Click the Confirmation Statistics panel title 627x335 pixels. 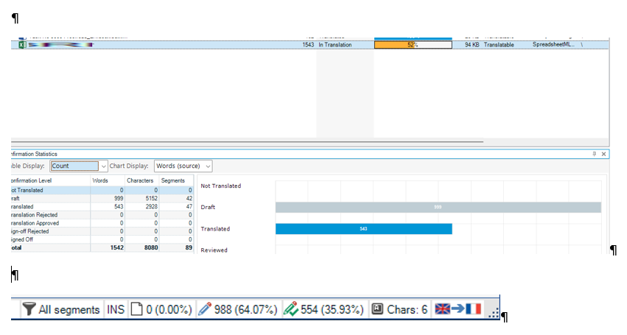(x=35, y=154)
